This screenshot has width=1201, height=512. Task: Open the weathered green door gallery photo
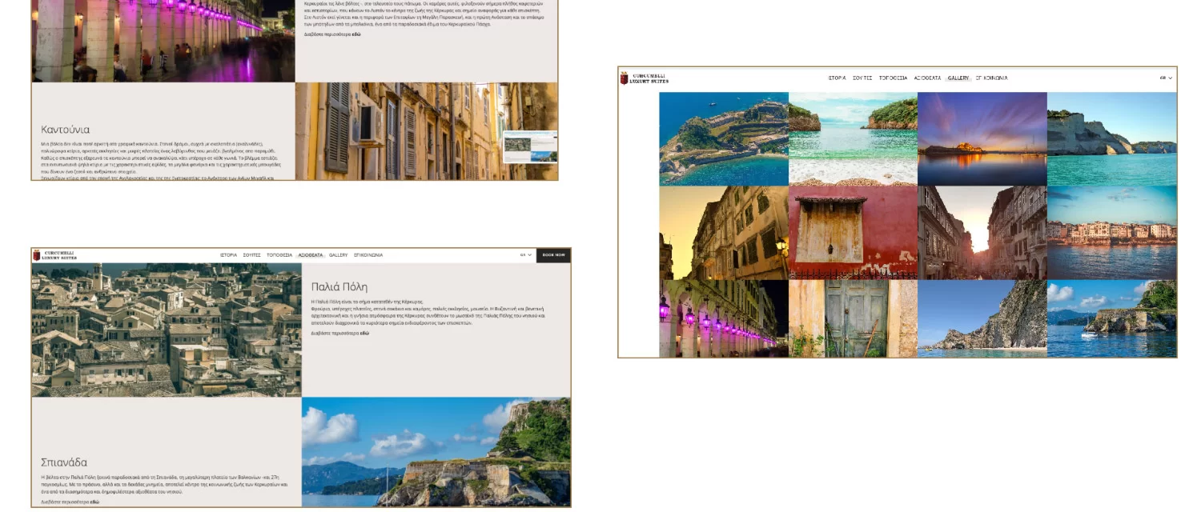853,318
